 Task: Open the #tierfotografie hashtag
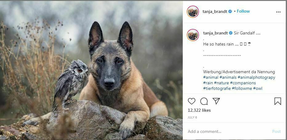click(217, 89)
